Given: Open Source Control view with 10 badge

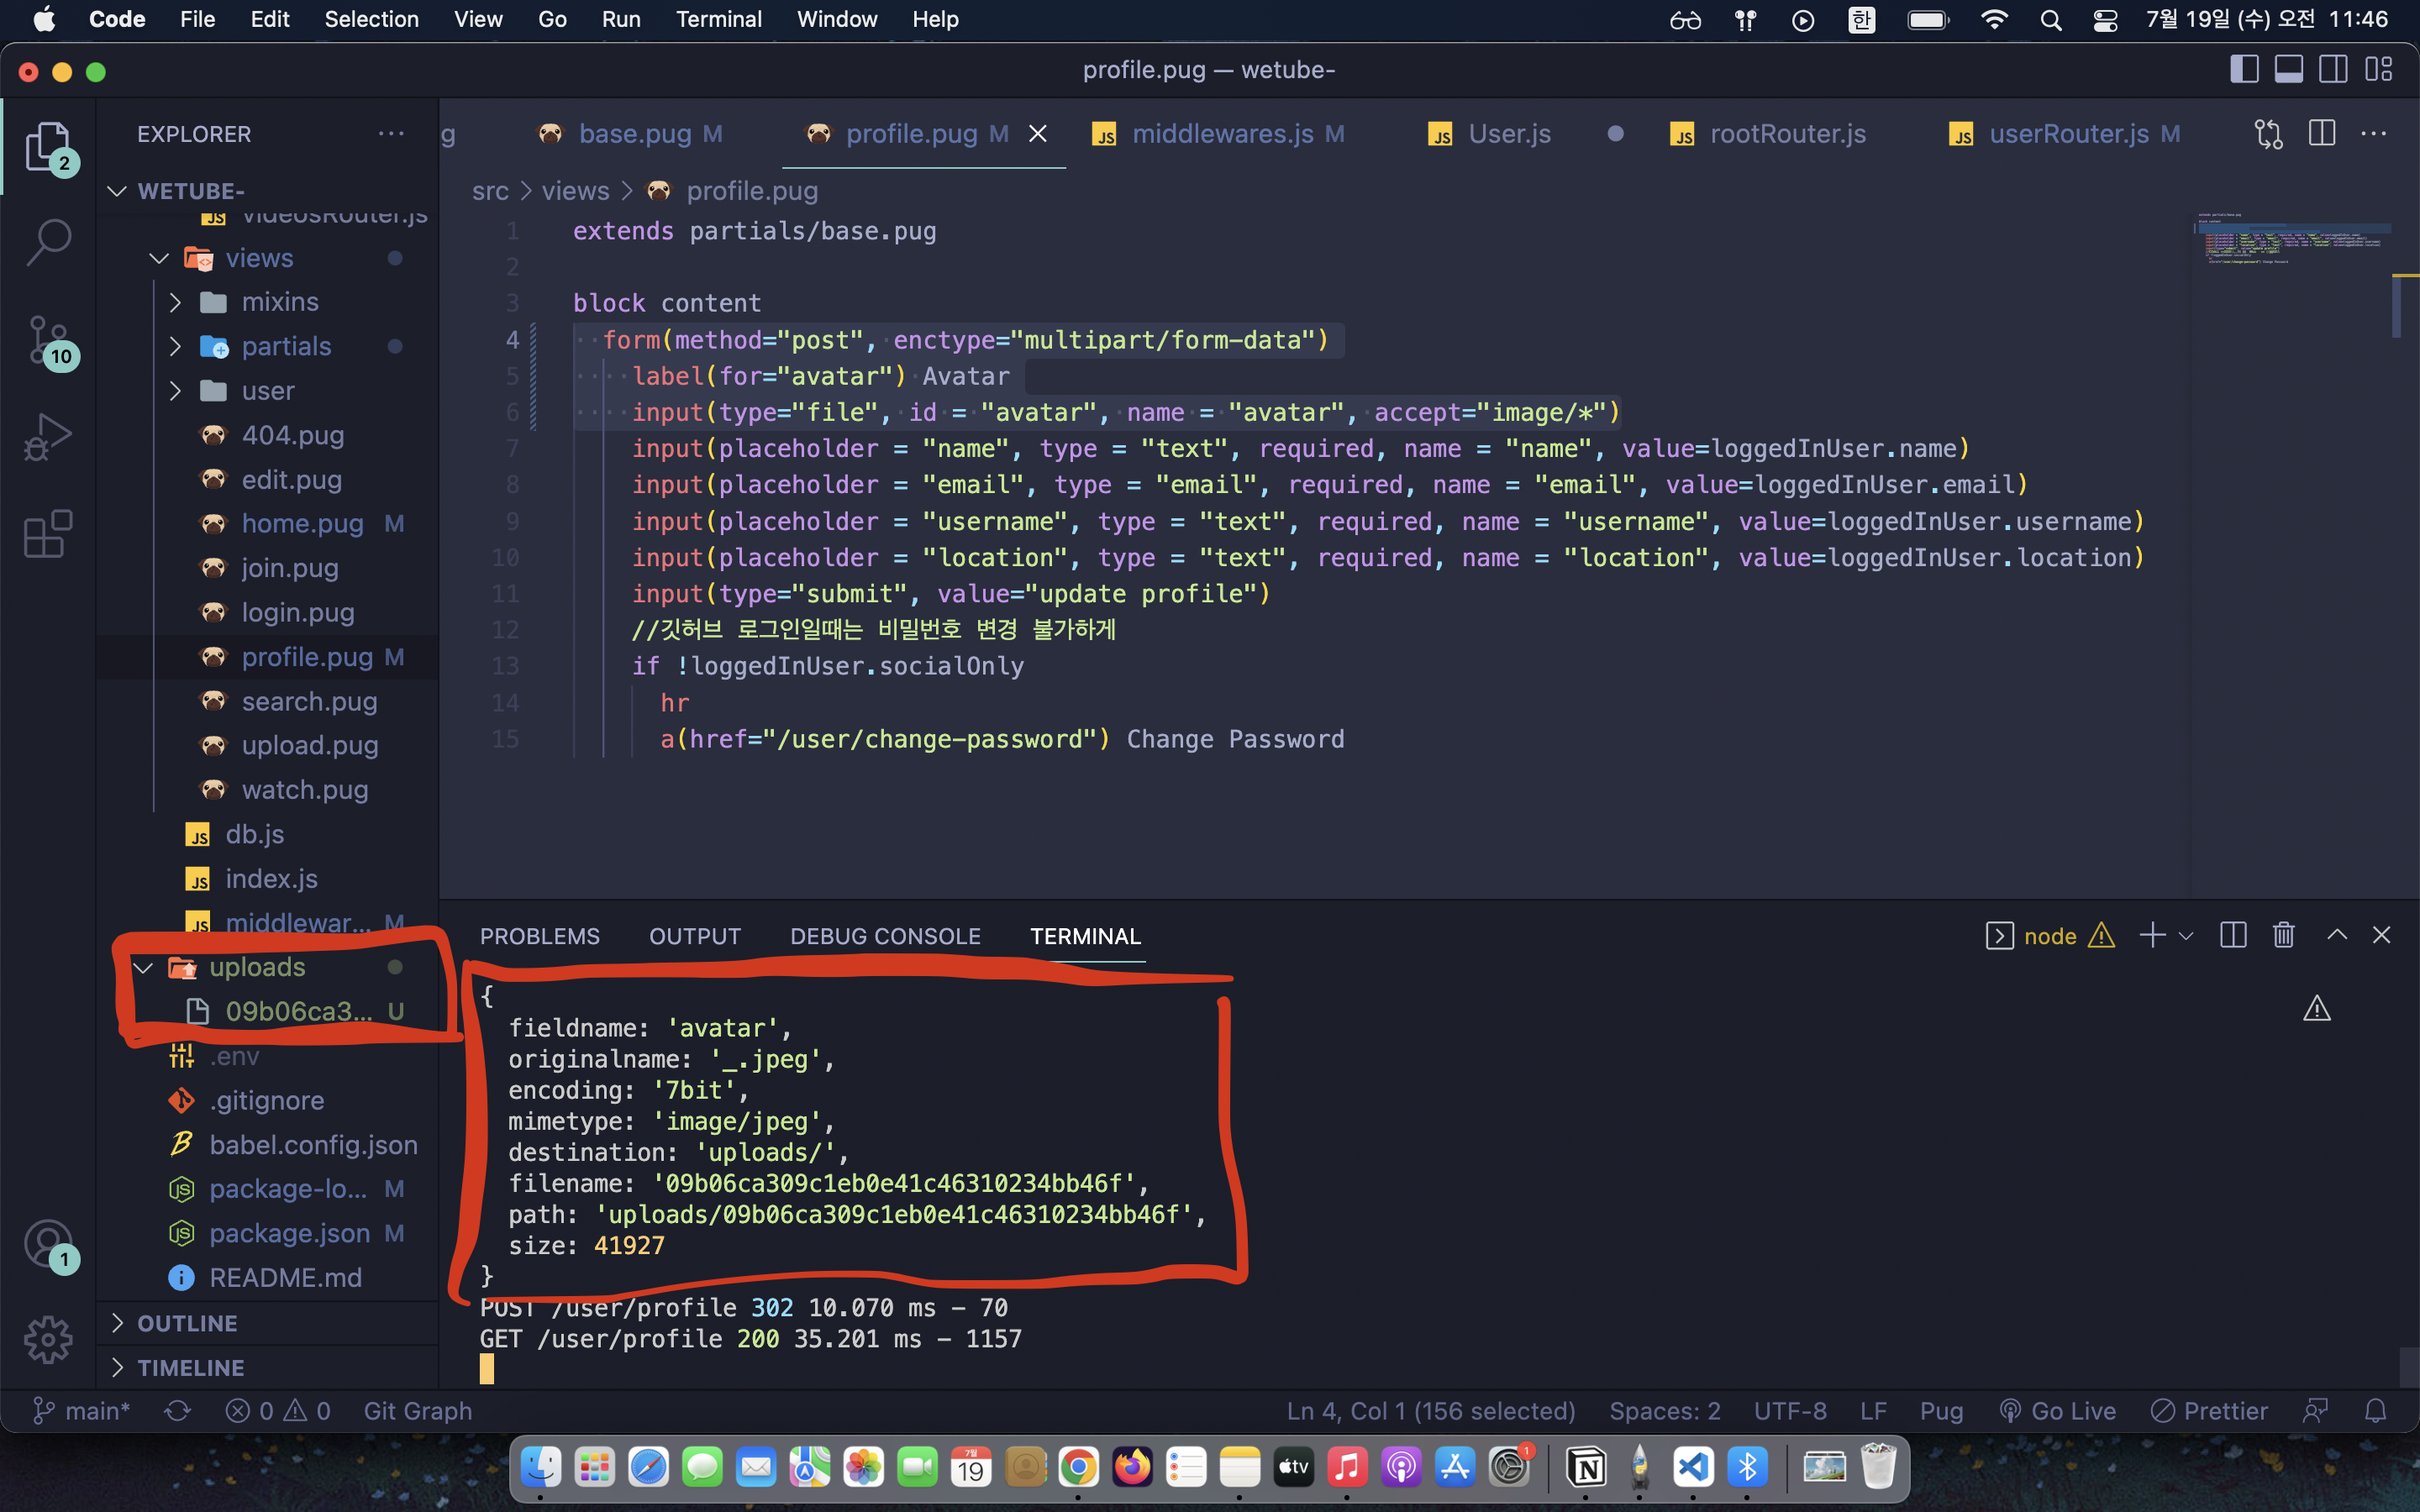Looking at the screenshot, I should (48, 340).
